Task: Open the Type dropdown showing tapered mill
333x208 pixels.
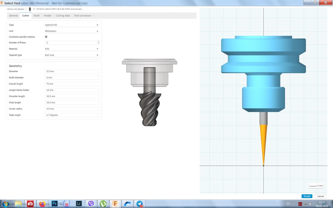Action: (x=72, y=25)
